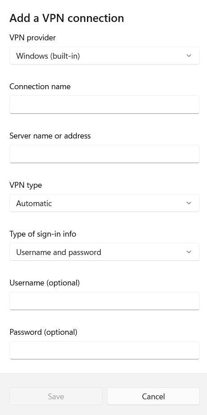
Task: Click the 'VPN provider' label
Action: (x=33, y=38)
